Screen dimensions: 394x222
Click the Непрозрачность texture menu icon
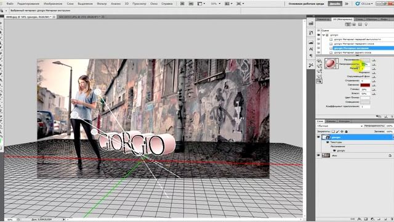coord(374,64)
